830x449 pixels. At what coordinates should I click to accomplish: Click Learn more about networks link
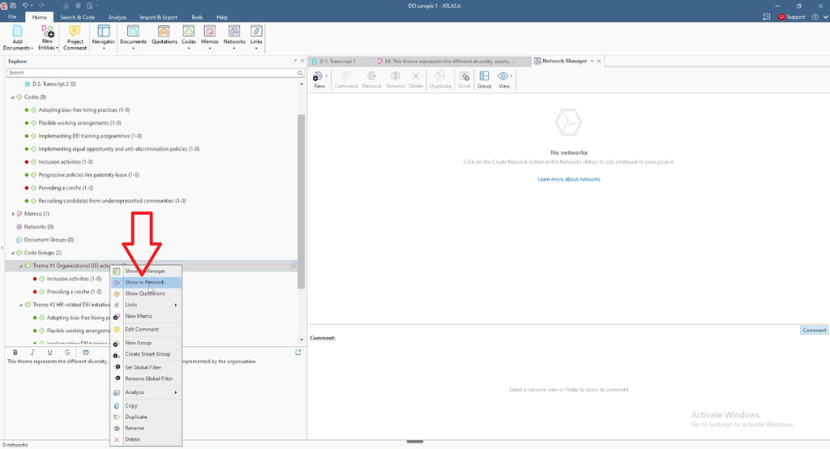[x=568, y=179]
